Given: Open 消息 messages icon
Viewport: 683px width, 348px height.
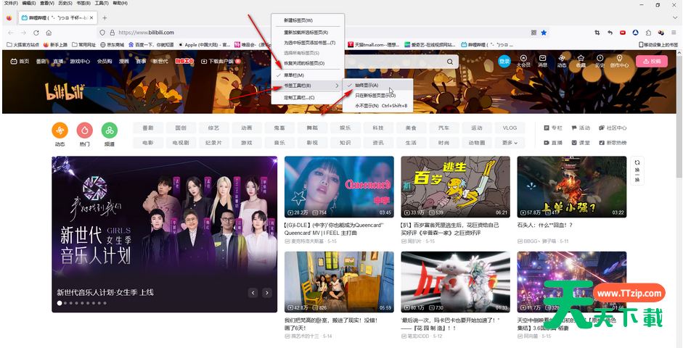Looking at the screenshot, I should [x=542, y=61].
